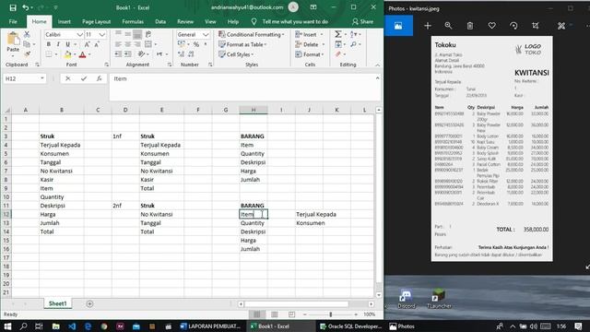This screenshot has height=332, width=590.
Task: Toggle Underline formatting
Action: click(x=67, y=44)
